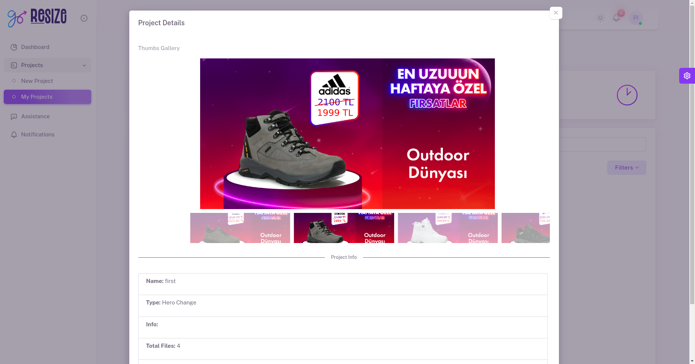Select the adidas boot thumbnail
The image size is (695, 364).
coord(344,228)
